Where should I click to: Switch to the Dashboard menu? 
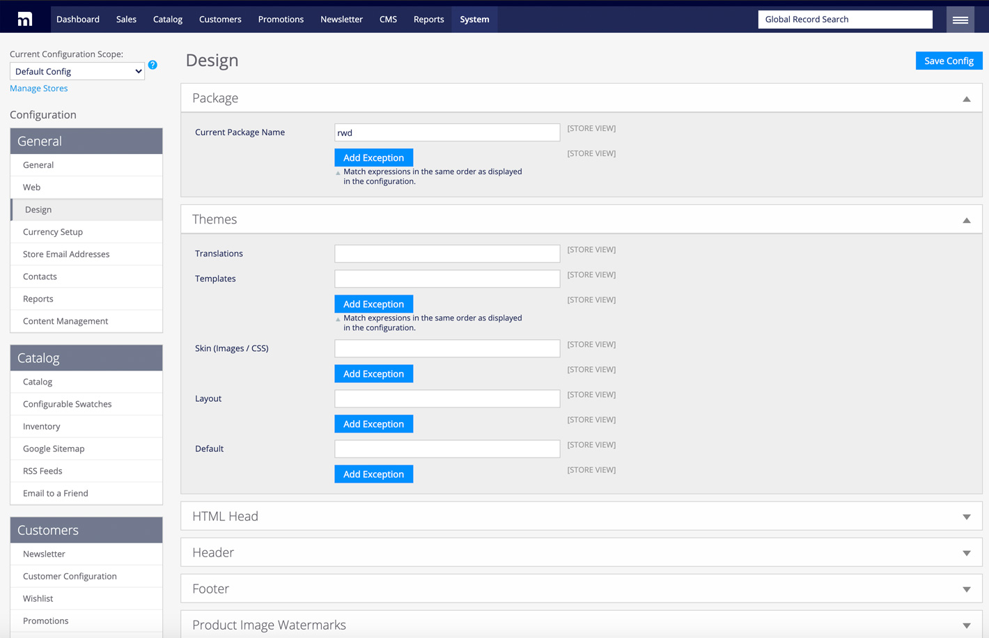pyautogui.click(x=78, y=19)
